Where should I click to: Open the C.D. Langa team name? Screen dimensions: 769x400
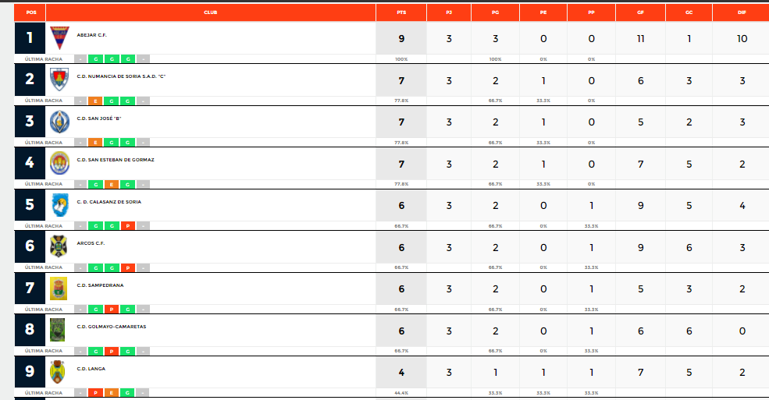point(91,369)
